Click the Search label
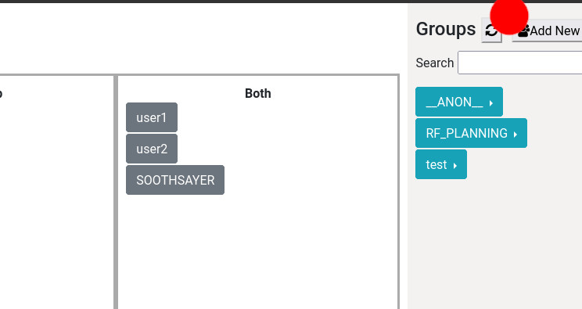 (x=435, y=63)
